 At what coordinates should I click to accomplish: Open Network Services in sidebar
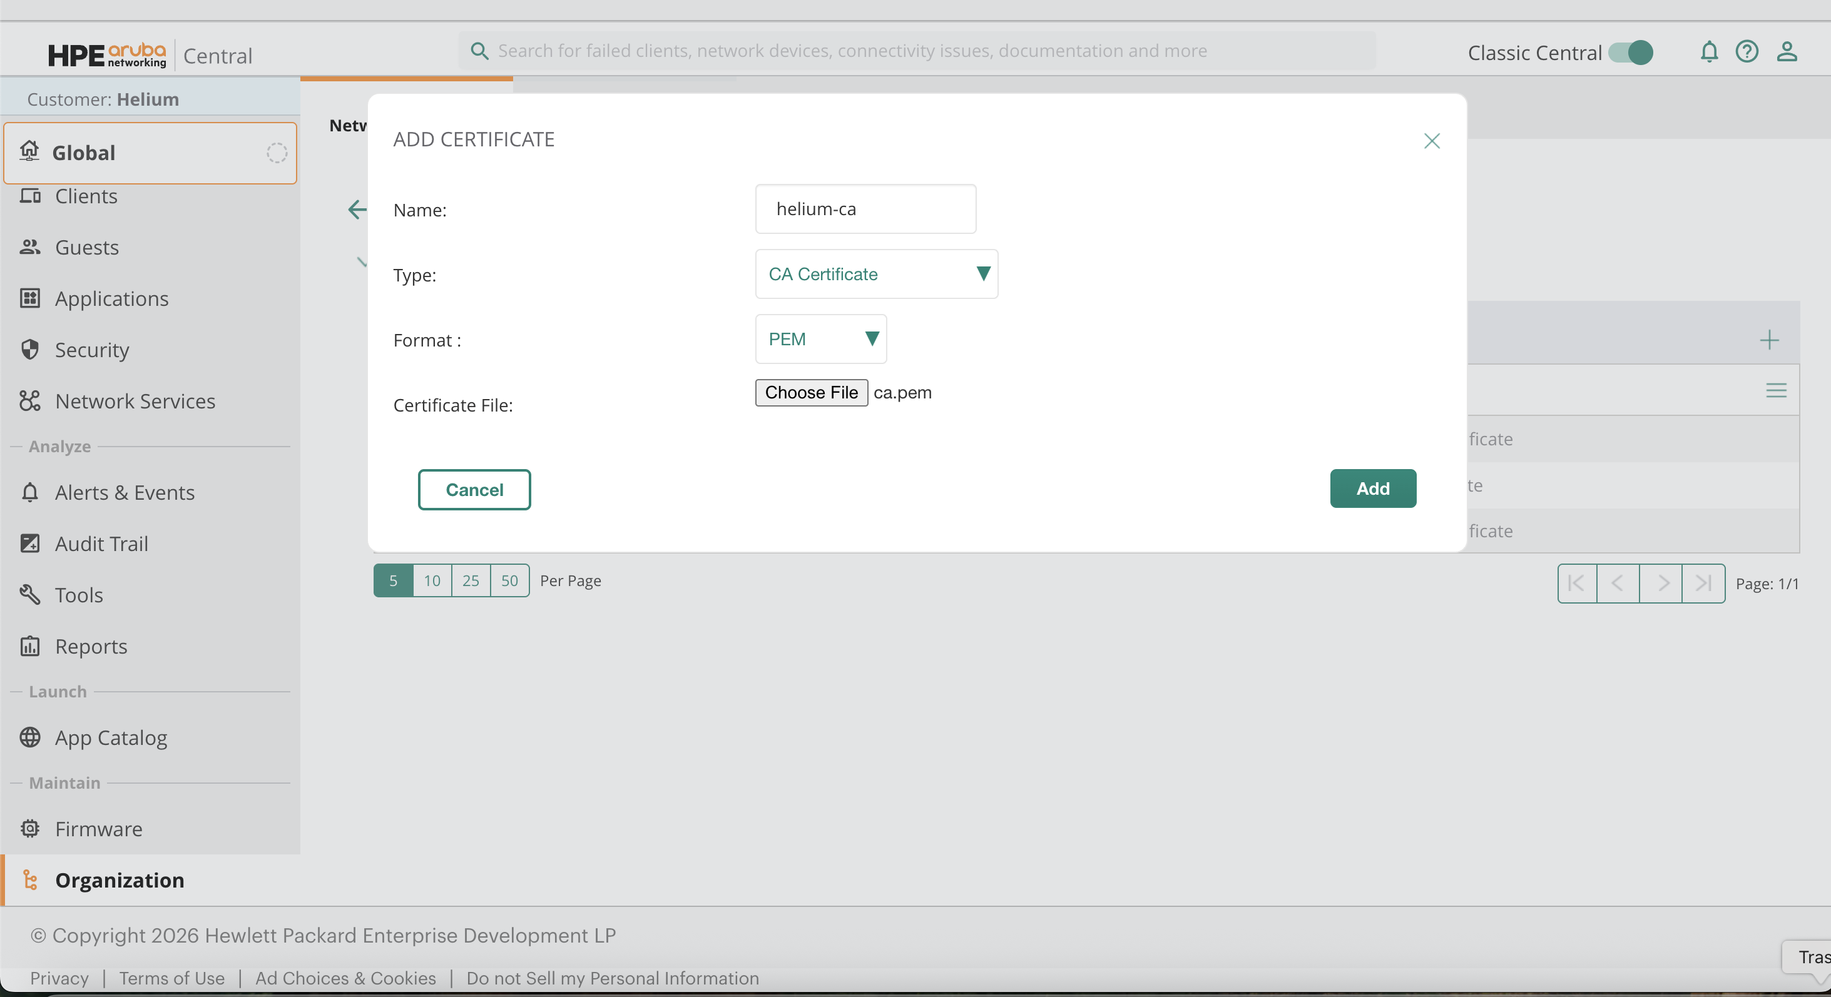tap(135, 401)
